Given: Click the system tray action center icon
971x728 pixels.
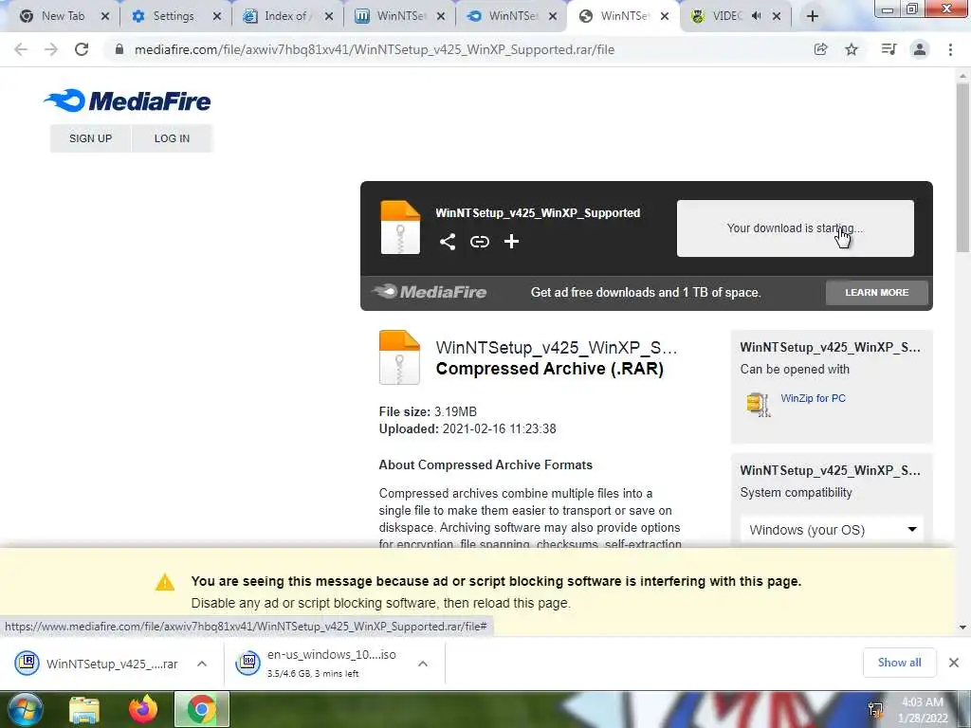Looking at the screenshot, I should (875, 710).
